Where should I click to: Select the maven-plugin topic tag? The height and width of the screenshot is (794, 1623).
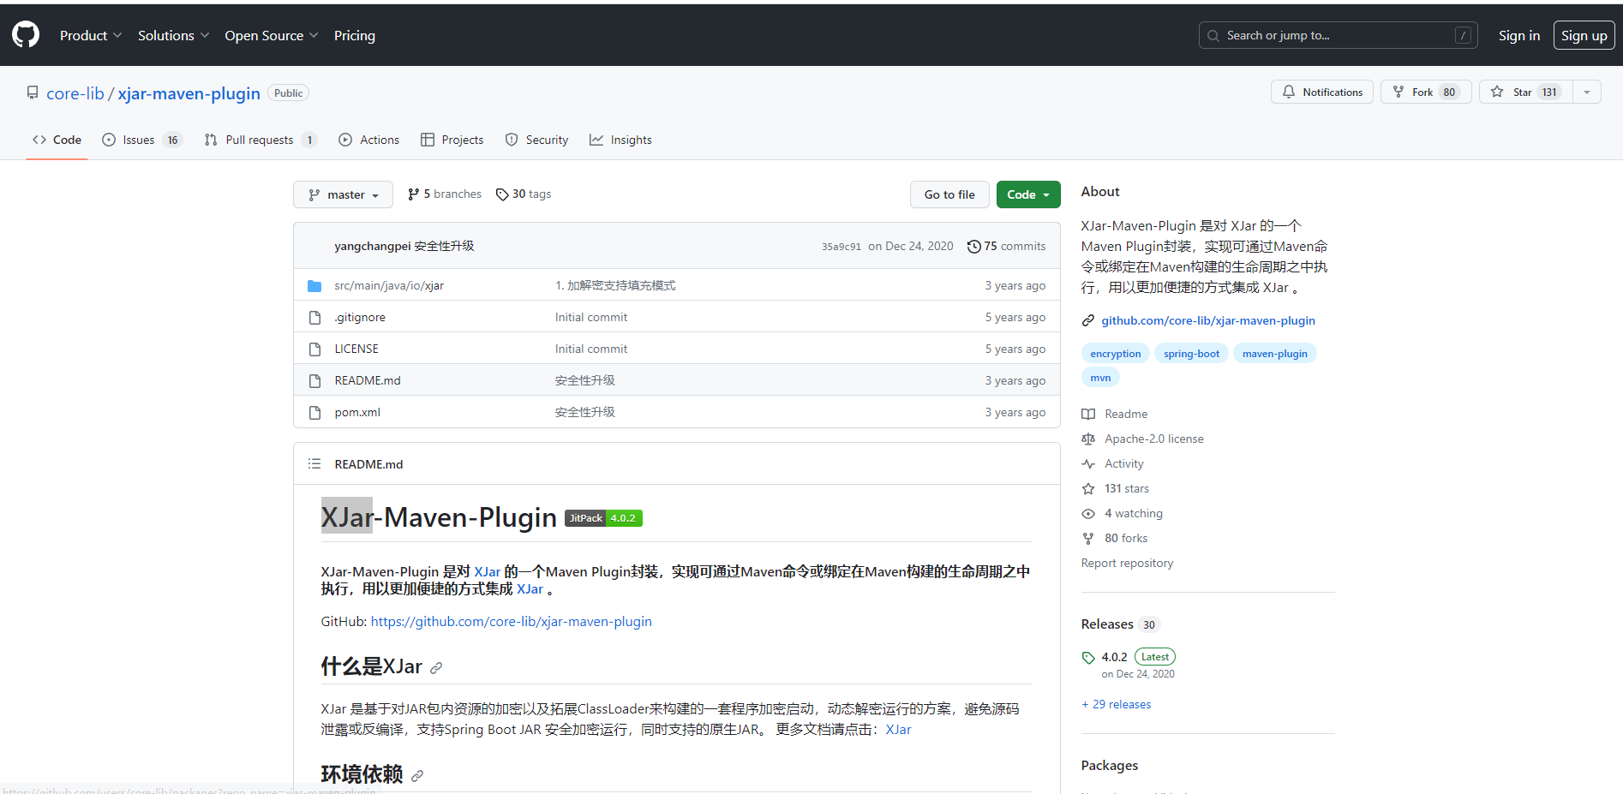pyautogui.click(x=1275, y=353)
